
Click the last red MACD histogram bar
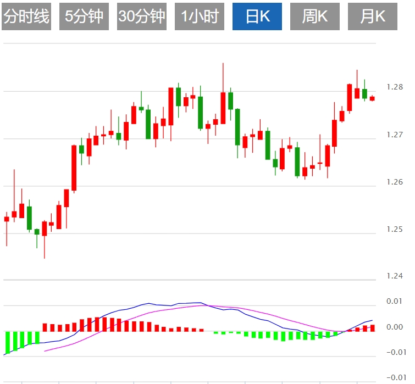(373, 328)
